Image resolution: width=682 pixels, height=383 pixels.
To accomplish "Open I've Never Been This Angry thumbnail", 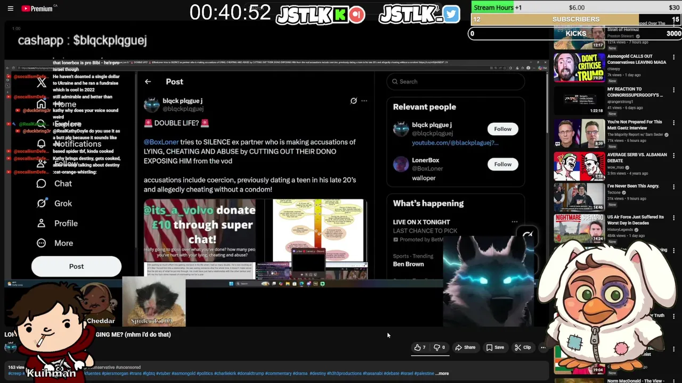I will [579, 197].
